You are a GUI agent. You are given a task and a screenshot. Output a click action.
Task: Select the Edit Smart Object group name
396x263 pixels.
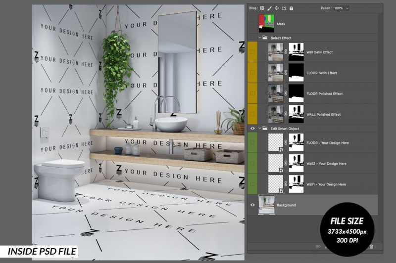click(x=285, y=129)
